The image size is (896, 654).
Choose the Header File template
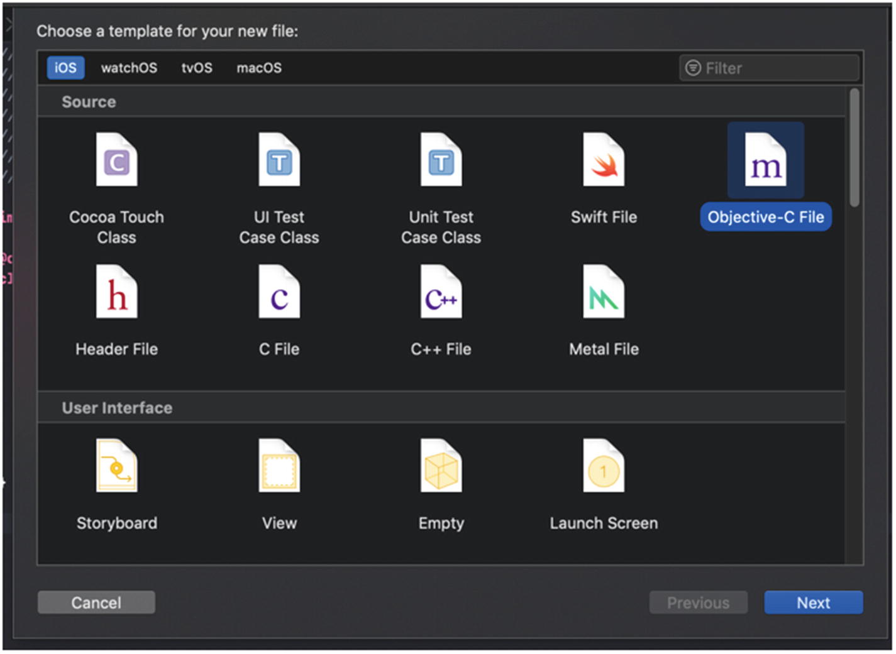pos(116,293)
